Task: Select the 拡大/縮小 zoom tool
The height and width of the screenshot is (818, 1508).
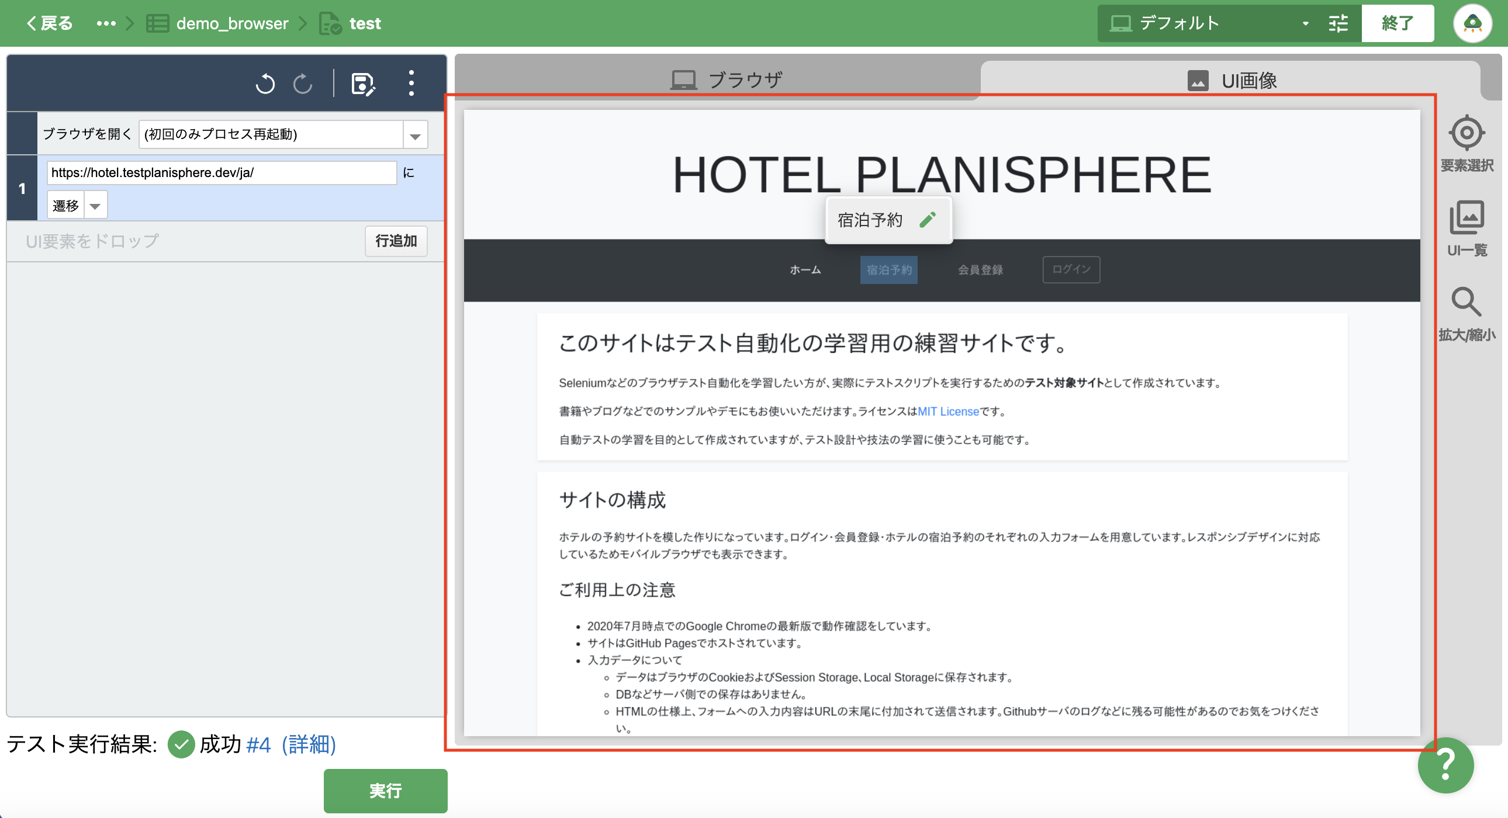Action: pyautogui.click(x=1467, y=304)
